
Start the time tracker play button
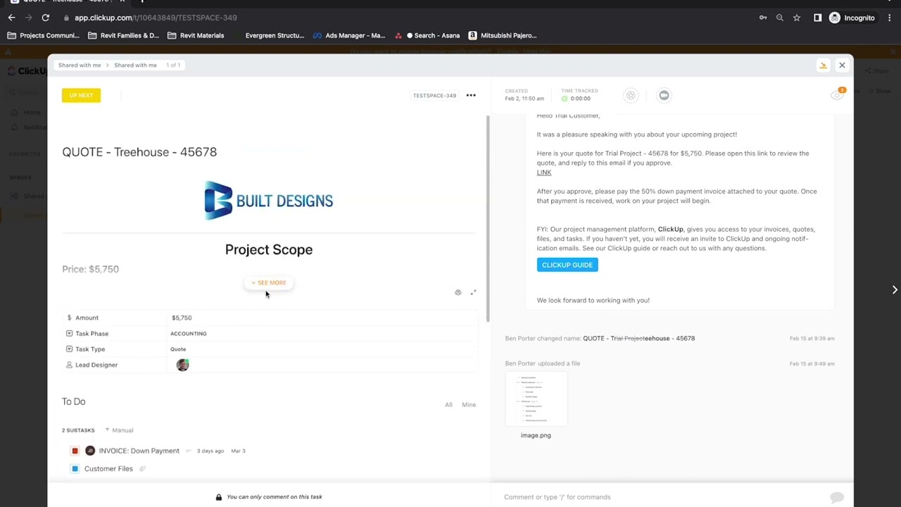click(565, 99)
